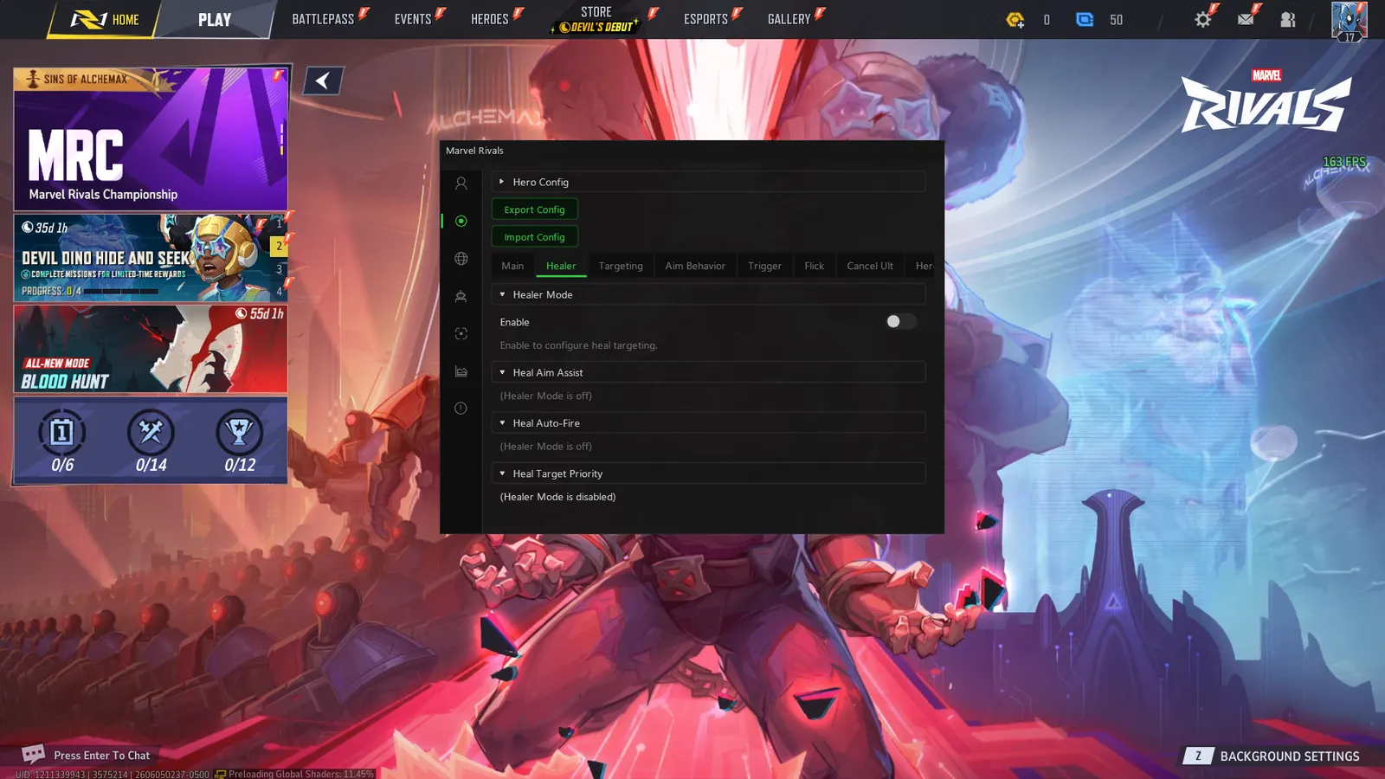The height and width of the screenshot is (779, 1385).
Task: Click the gold lattice currency icon
Action: 1015,19
